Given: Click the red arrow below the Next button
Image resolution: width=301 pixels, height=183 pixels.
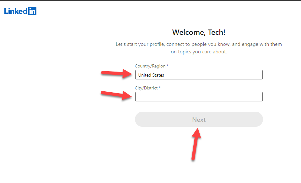Looking at the screenshot, I should pos(196,144).
